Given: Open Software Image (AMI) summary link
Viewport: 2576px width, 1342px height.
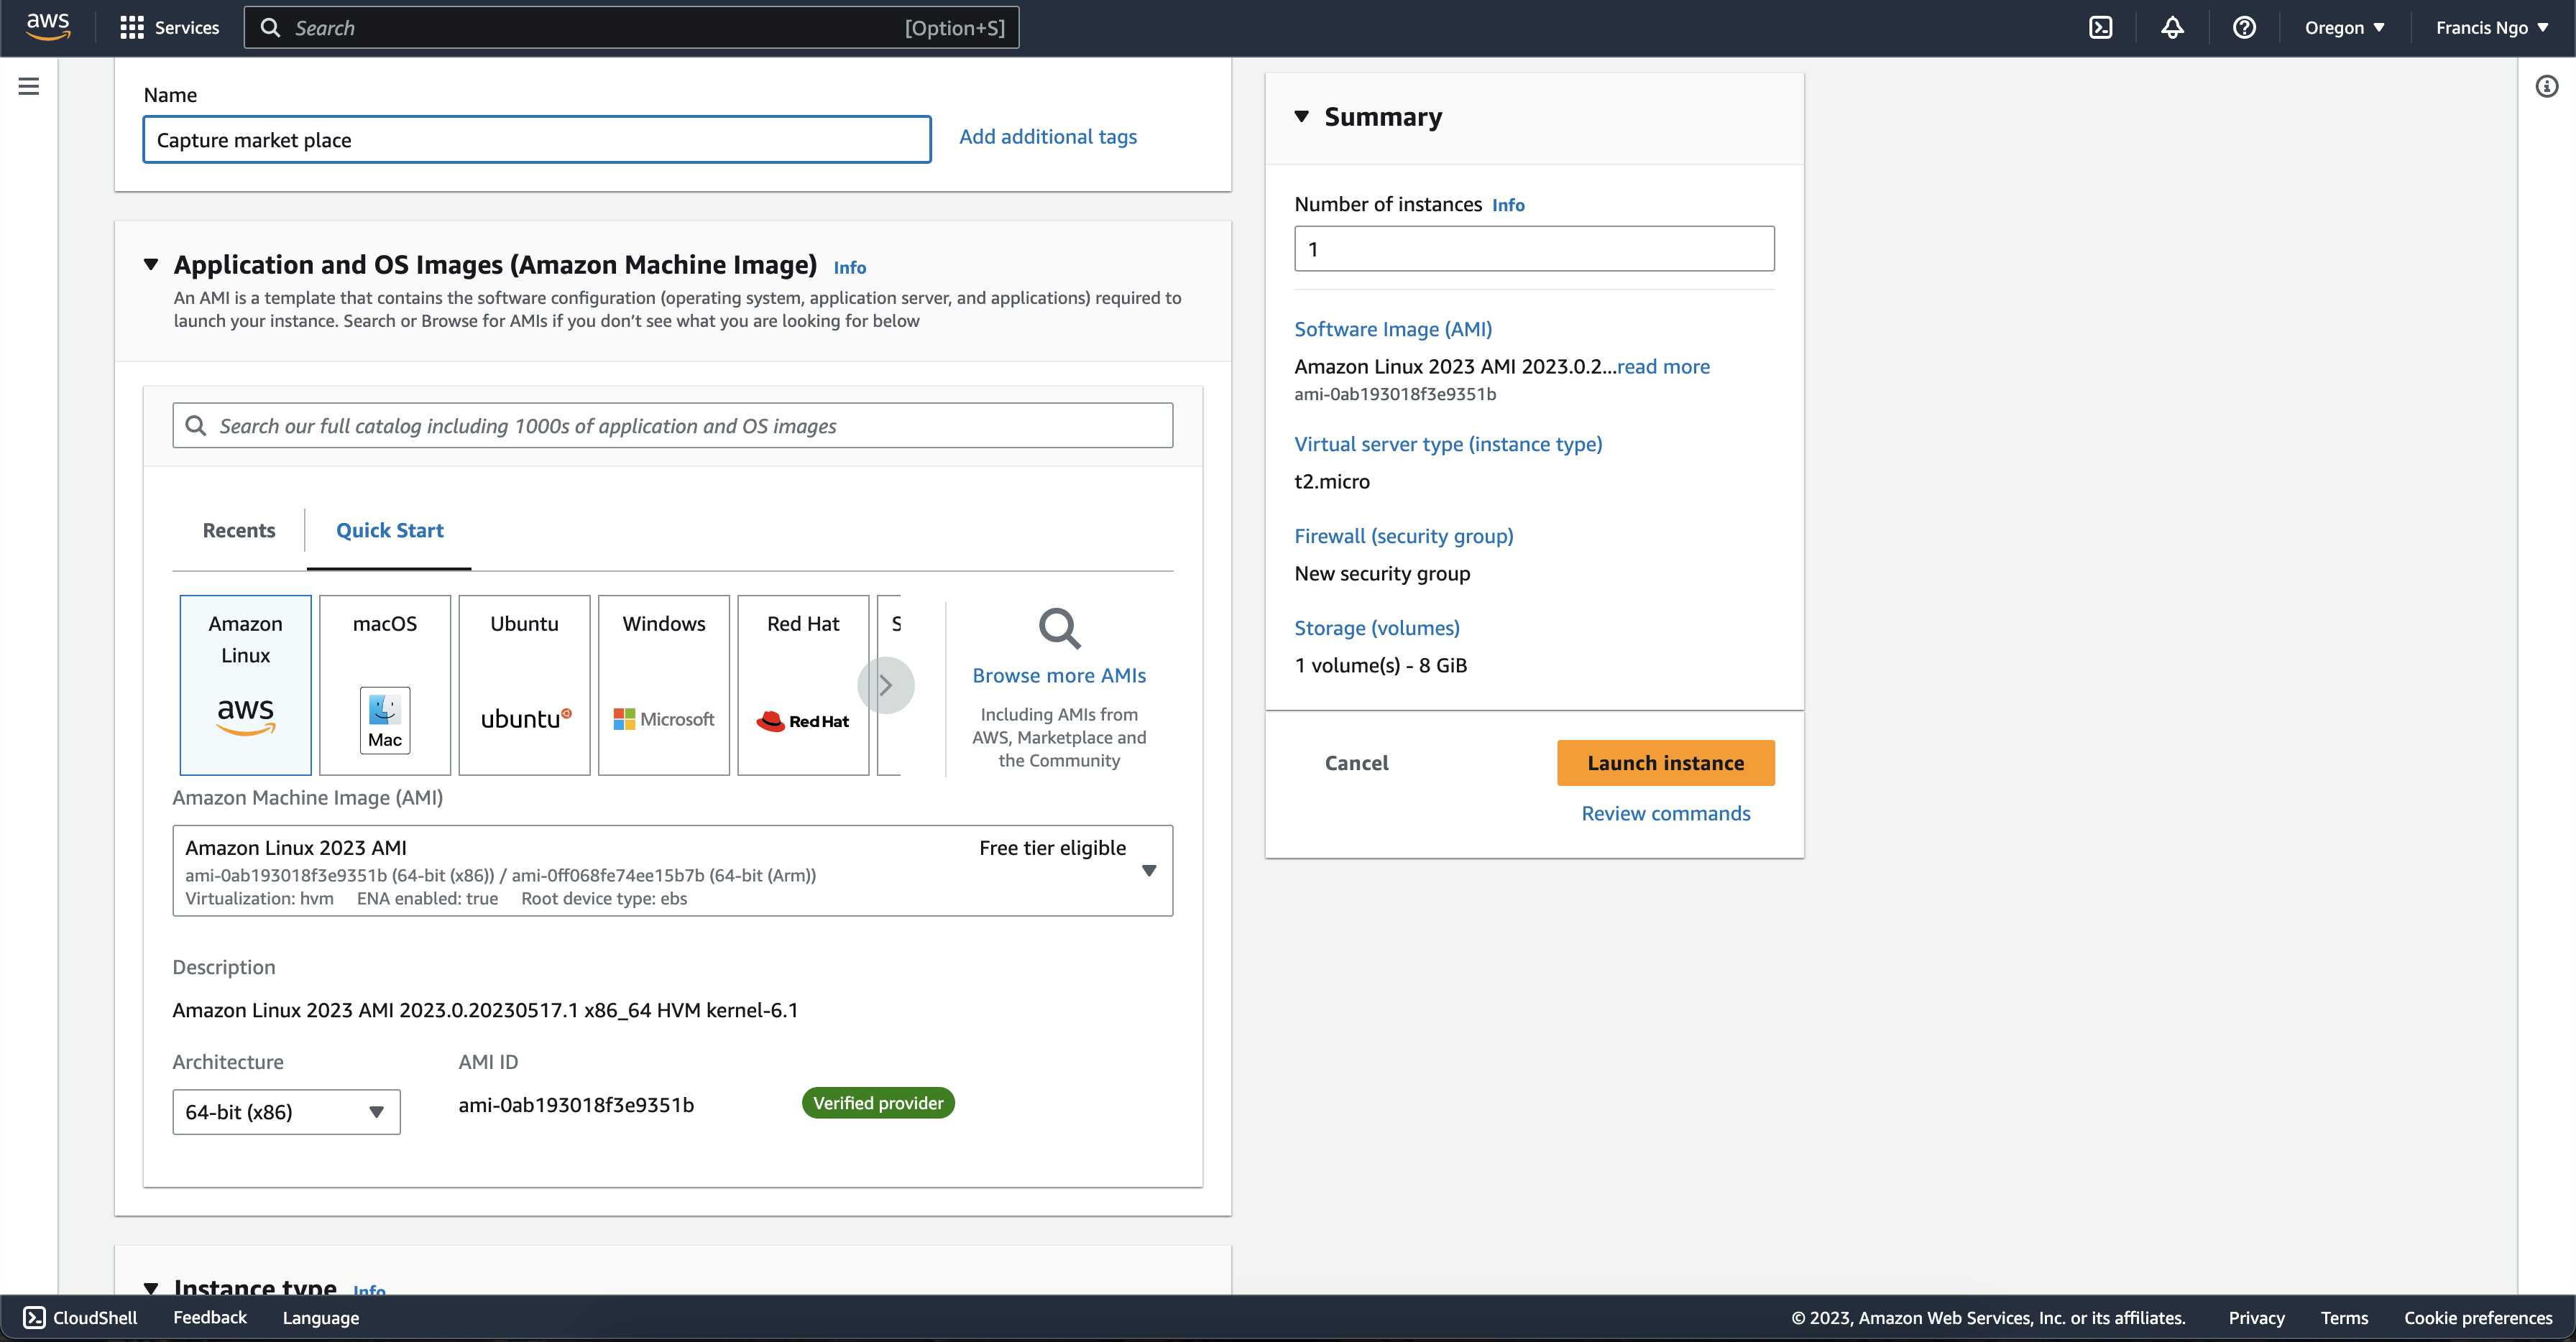Looking at the screenshot, I should click(1393, 329).
